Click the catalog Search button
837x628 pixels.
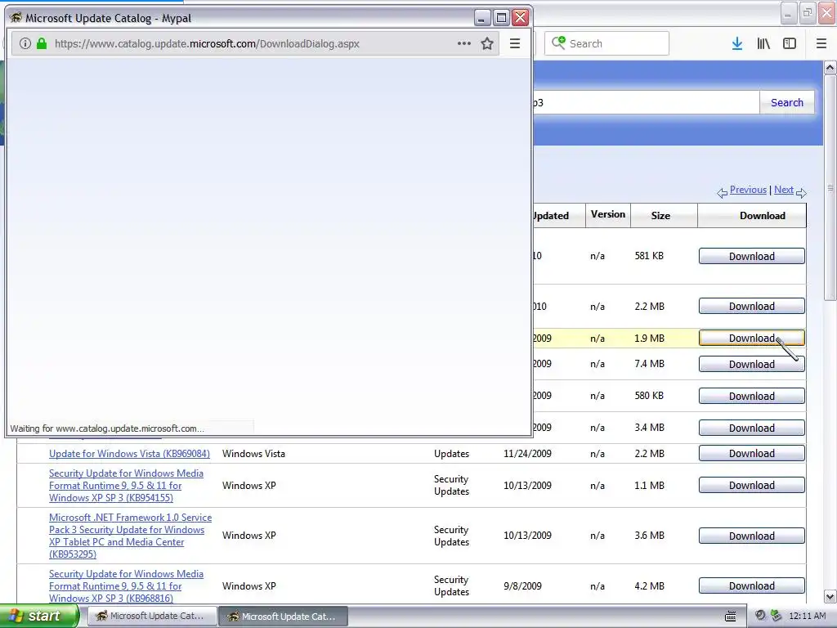tap(787, 102)
